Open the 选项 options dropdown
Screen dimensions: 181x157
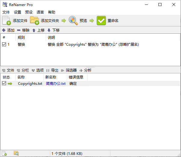[x=38, y=70]
